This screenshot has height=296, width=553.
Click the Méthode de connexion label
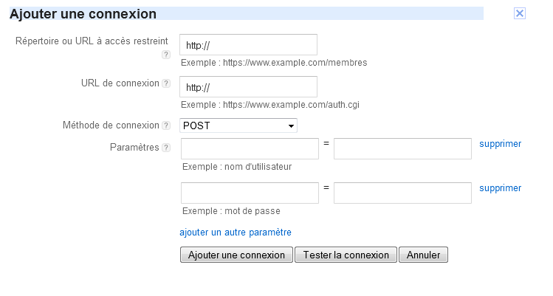tap(111, 125)
